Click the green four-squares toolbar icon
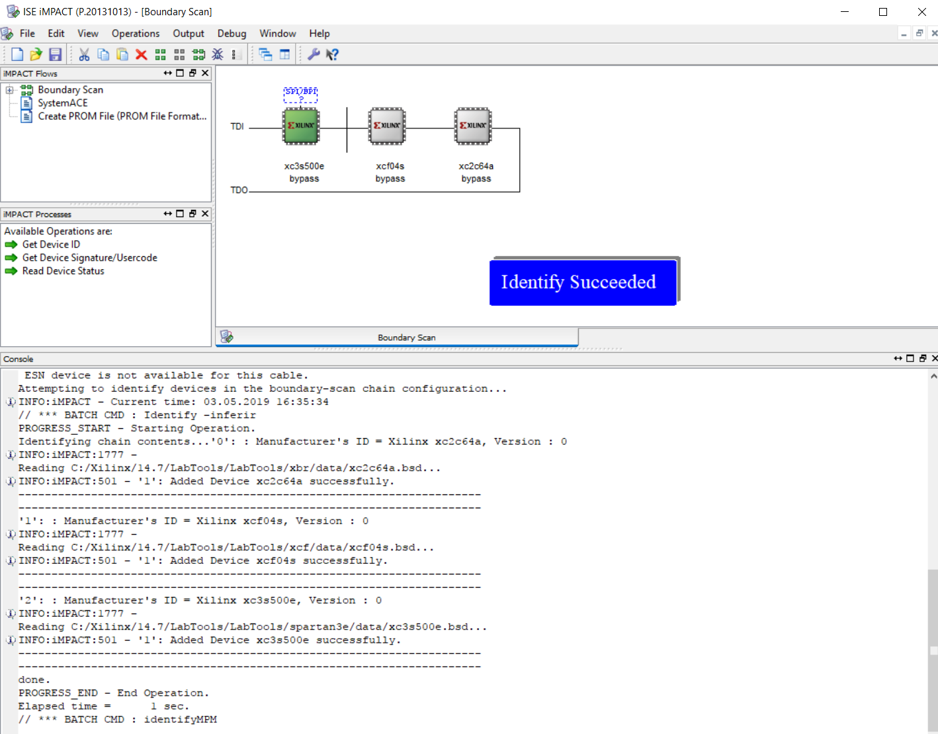This screenshot has height=734, width=938. pos(160,54)
